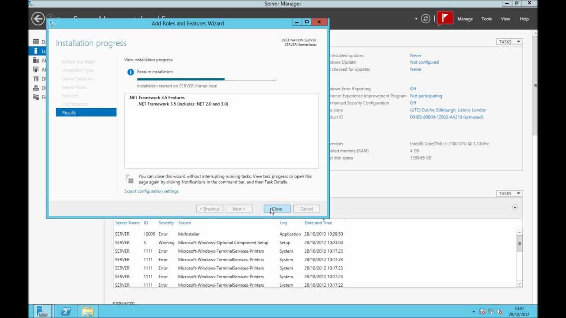Select the MsiInstaller event row
Screen dimensions: 566x318
[x=315, y=234]
